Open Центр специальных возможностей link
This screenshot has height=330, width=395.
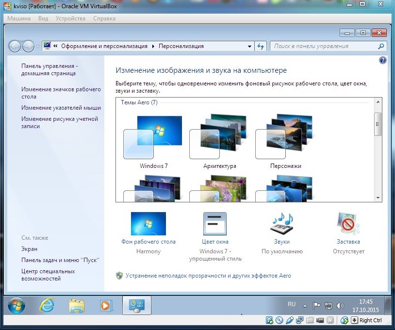tap(48, 275)
